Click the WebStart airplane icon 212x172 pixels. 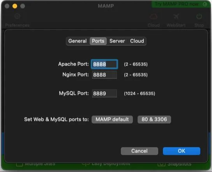[176, 17]
